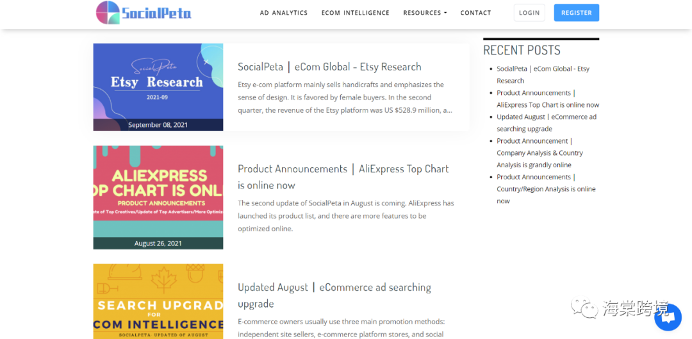
Task: Open recent post 'eCom Global - Etsy Research'
Action: 543,74
